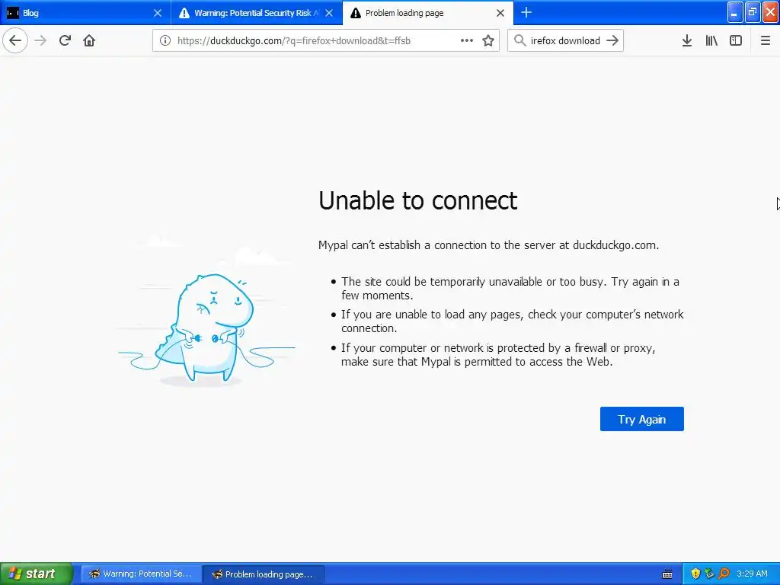The width and height of the screenshot is (780, 585).
Task: Open page actions three-dot menu
Action: 467,40
